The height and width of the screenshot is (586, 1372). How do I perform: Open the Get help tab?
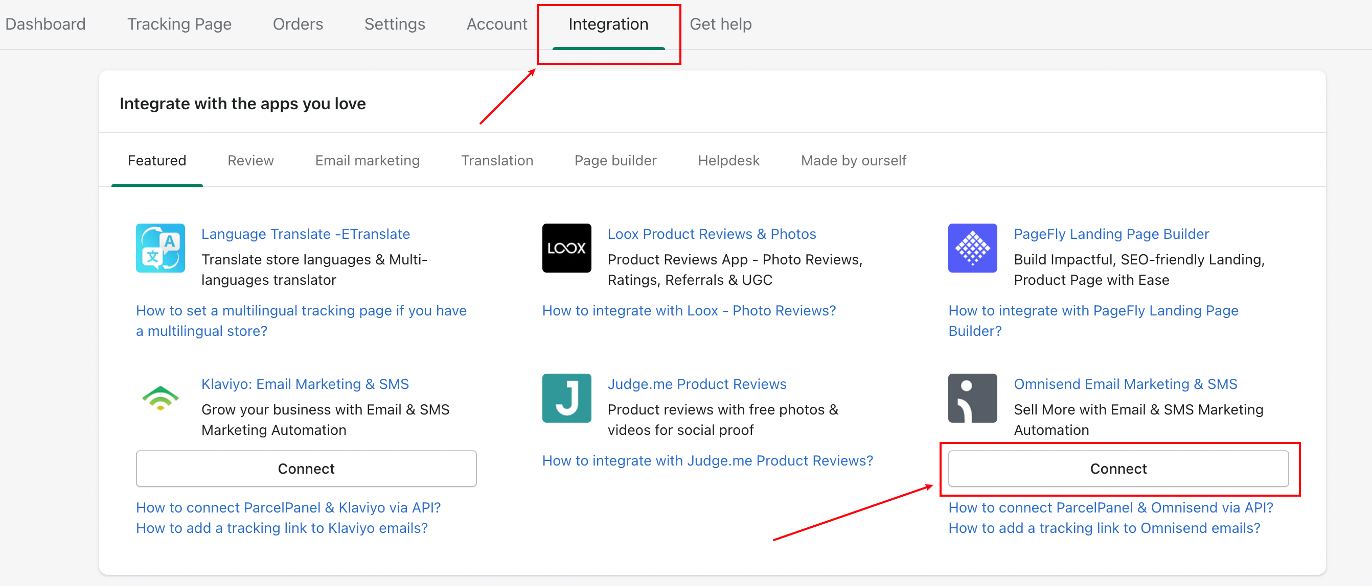pyautogui.click(x=721, y=24)
